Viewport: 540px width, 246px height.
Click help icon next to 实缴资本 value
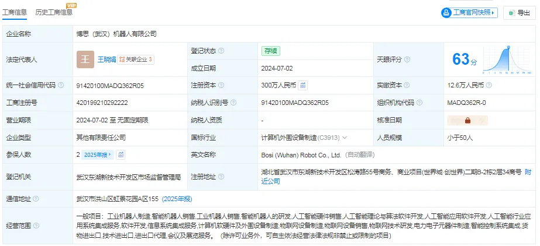[x=489, y=86]
